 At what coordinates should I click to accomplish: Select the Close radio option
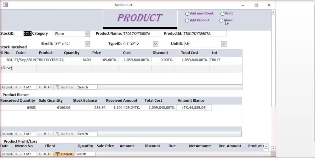click(221, 20)
